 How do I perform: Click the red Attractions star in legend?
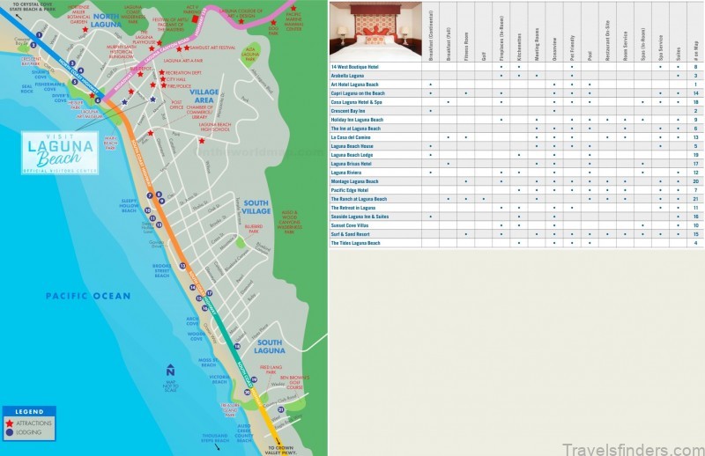coord(10,423)
